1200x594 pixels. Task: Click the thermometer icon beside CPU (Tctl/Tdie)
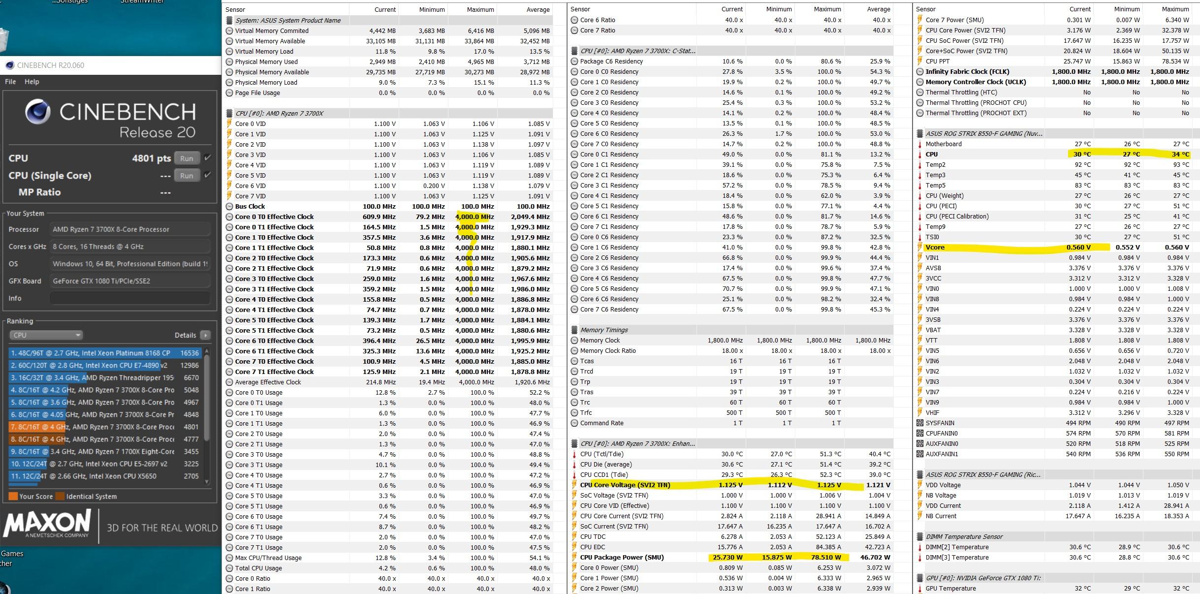coord(574,454)
